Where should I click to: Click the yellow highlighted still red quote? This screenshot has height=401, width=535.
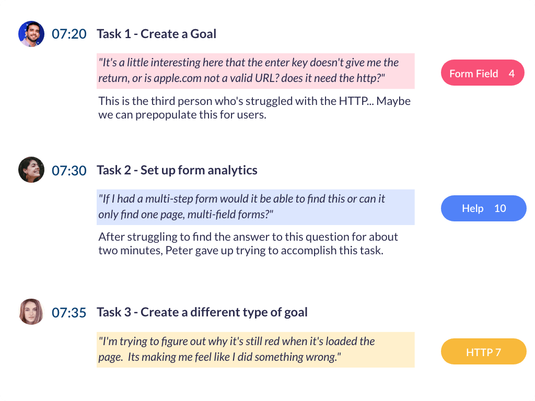[x=255, y=349]
